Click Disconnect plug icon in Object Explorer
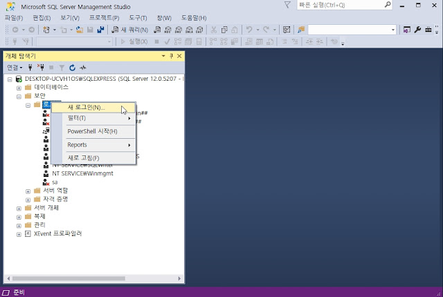The height and width of the screenshot is (297, 443). (x=41, y=68)
